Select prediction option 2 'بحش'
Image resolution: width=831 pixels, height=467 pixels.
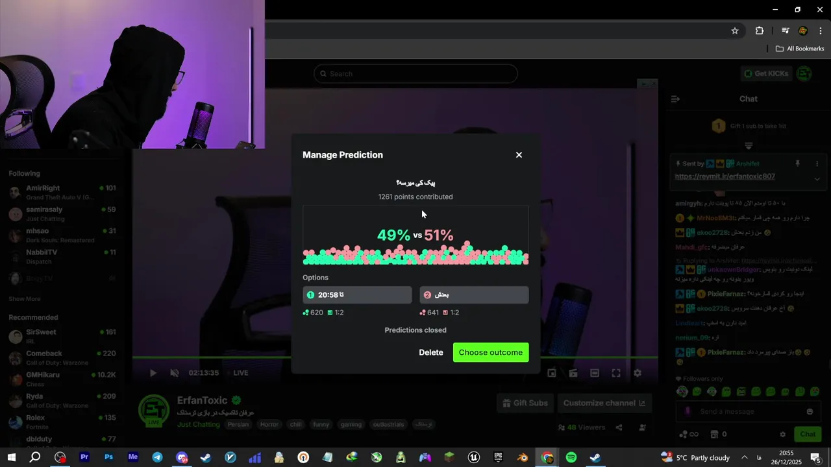[x=474, y=295]
